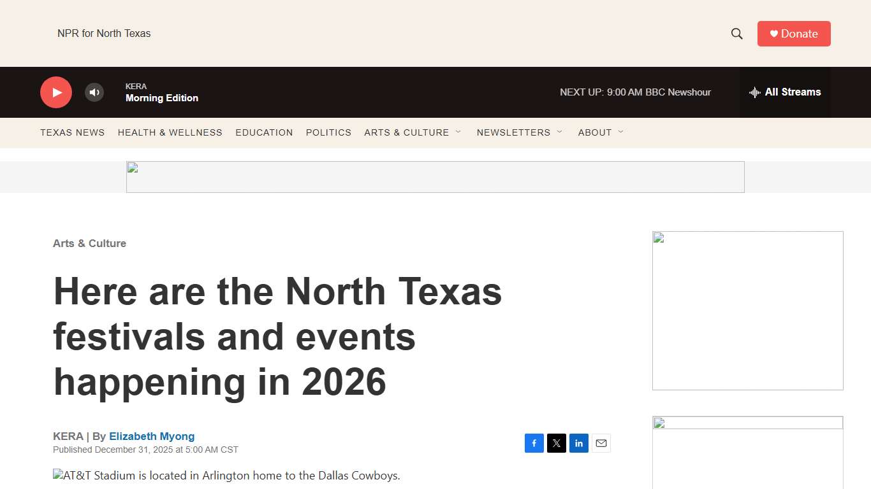The image size is (871, 489).
Task: Share the article on Facebook
Action: [534, 443]
